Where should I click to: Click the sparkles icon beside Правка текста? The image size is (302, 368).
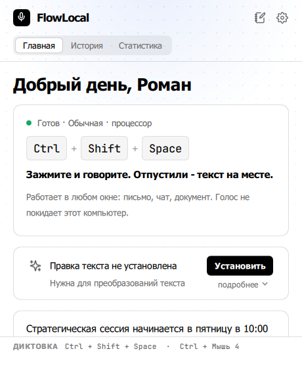pos(35,266)
